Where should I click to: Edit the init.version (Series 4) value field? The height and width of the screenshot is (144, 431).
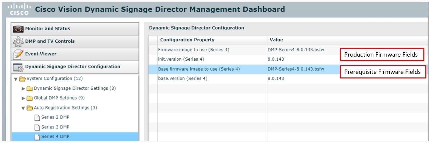click(x=348, y=59)
